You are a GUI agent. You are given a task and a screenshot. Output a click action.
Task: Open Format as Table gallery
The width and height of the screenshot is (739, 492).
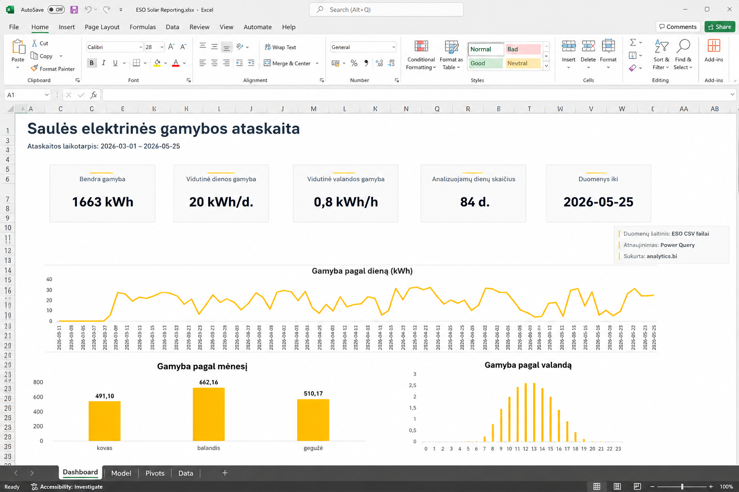(451, 55)
